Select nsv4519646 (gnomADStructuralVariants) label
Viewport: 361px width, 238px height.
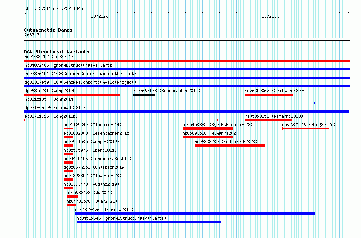coord(121,218)
